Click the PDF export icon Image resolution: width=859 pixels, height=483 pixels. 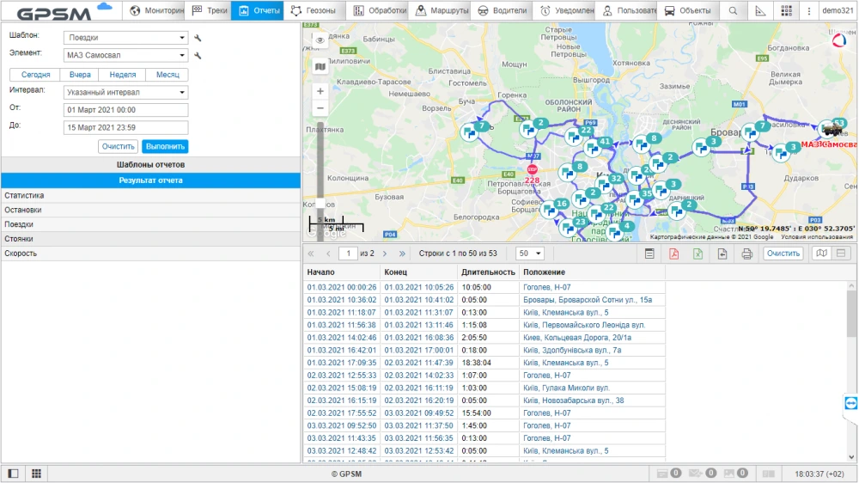tap(674, 254)
